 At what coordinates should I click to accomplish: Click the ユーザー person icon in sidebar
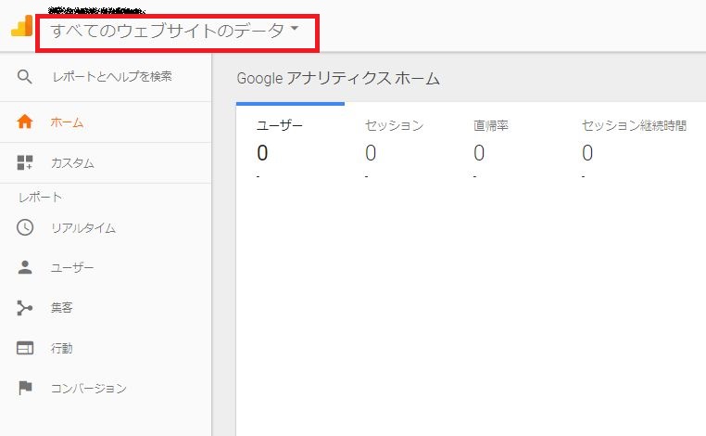pyautogui.click(x=25, y=267)
